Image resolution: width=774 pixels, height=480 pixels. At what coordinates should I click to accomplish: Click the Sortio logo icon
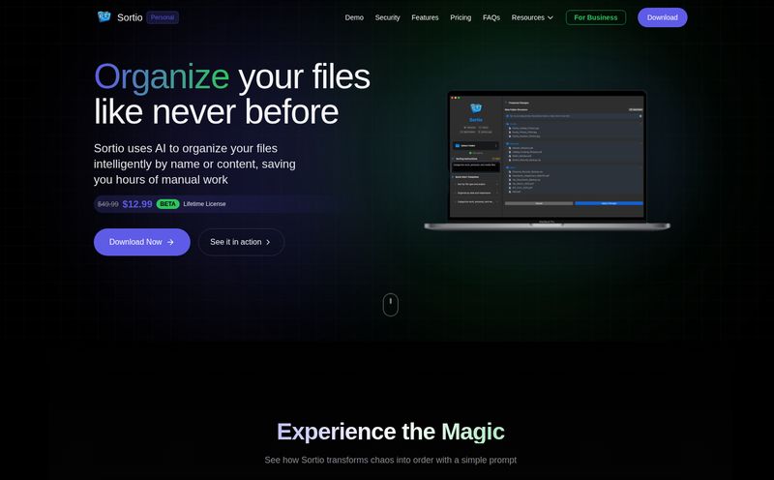point(104,17)
